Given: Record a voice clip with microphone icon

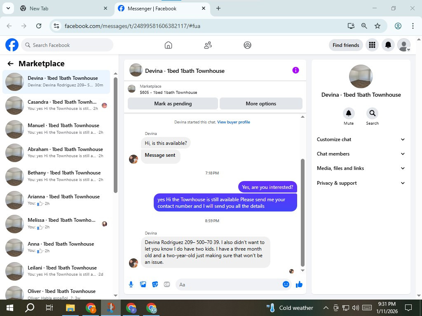Looking at the screenshot, I should [131, 284].
